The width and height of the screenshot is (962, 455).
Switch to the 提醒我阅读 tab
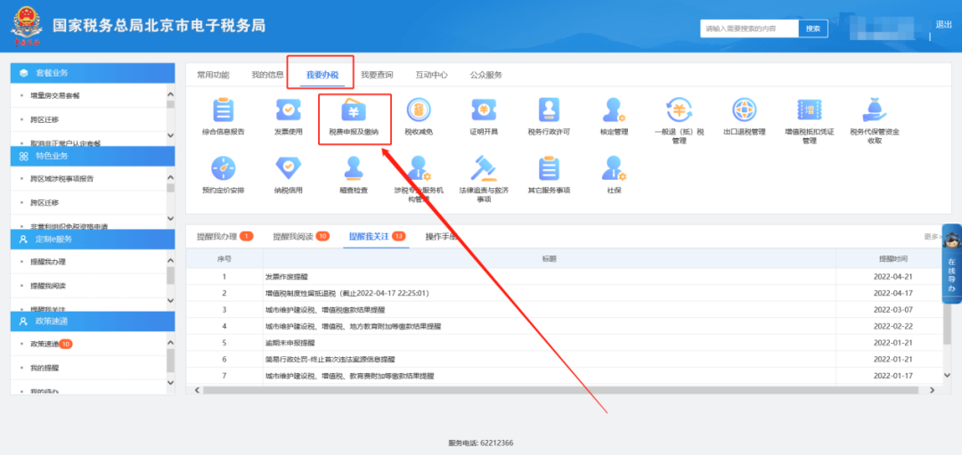[292, 236]
